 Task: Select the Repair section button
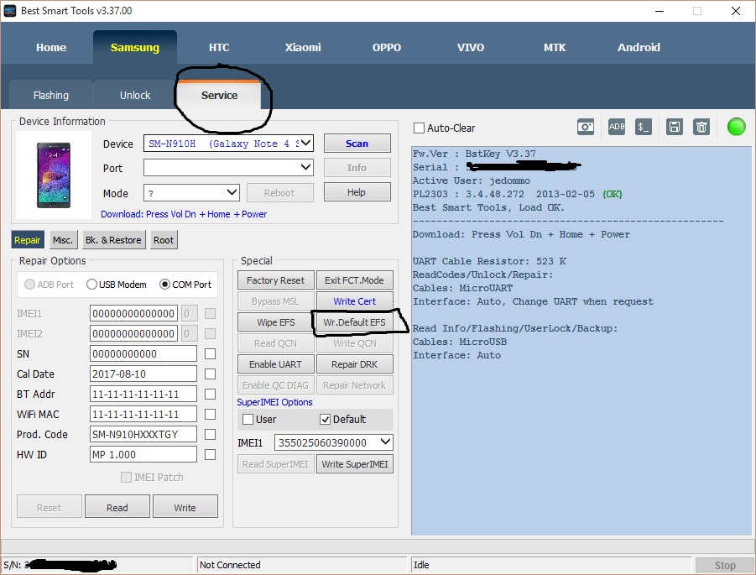[x=28, y=240]
